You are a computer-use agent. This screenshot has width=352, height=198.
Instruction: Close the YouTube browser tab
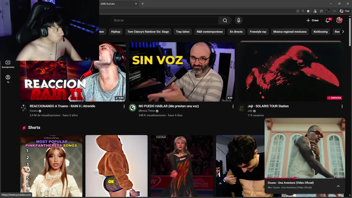coord(136,4)
